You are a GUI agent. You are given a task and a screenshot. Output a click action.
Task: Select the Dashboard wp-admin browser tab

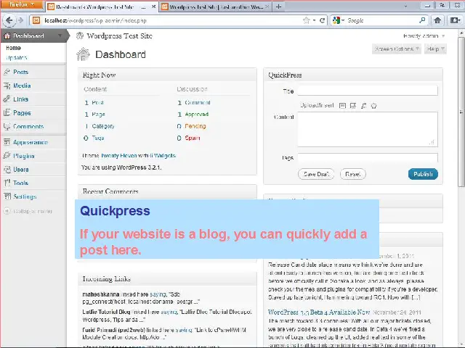click(102, 7)
